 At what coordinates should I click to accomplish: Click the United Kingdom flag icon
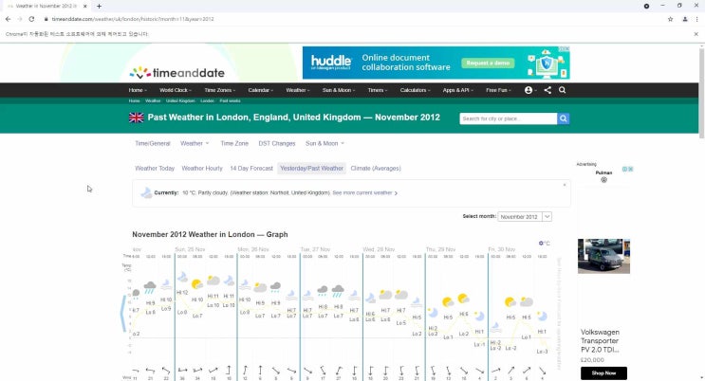(137, 118)
